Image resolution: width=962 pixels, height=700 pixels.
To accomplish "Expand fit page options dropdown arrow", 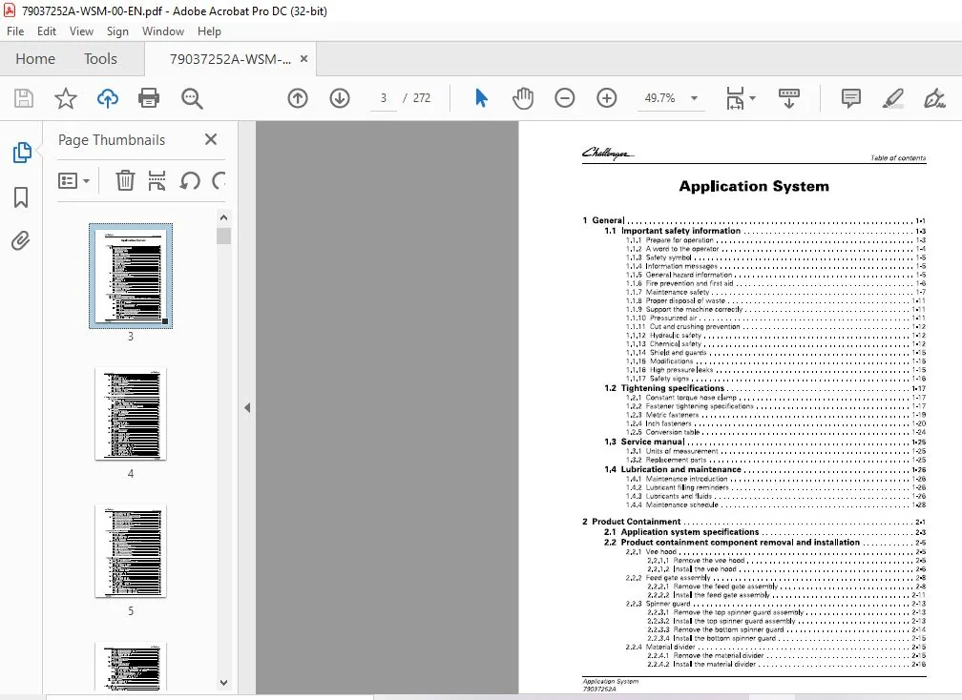I will 753,98.
